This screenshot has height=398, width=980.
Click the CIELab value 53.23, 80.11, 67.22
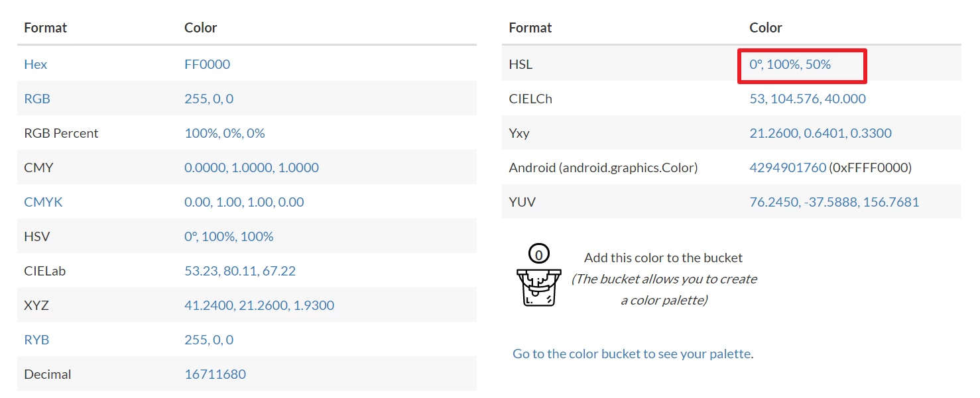240,271
